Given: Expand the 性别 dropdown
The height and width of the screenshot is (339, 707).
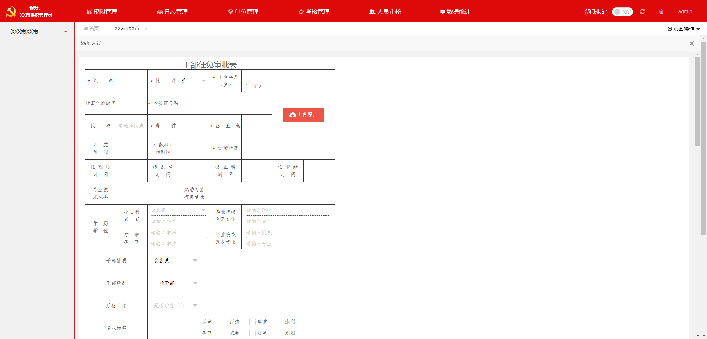Looking at the screenshot, I should coord(194,81).
